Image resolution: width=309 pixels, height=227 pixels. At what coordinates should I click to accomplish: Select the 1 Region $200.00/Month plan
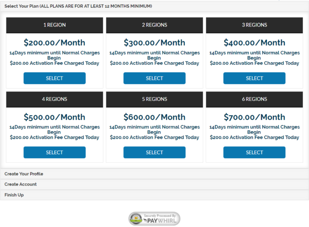point(55,78)
